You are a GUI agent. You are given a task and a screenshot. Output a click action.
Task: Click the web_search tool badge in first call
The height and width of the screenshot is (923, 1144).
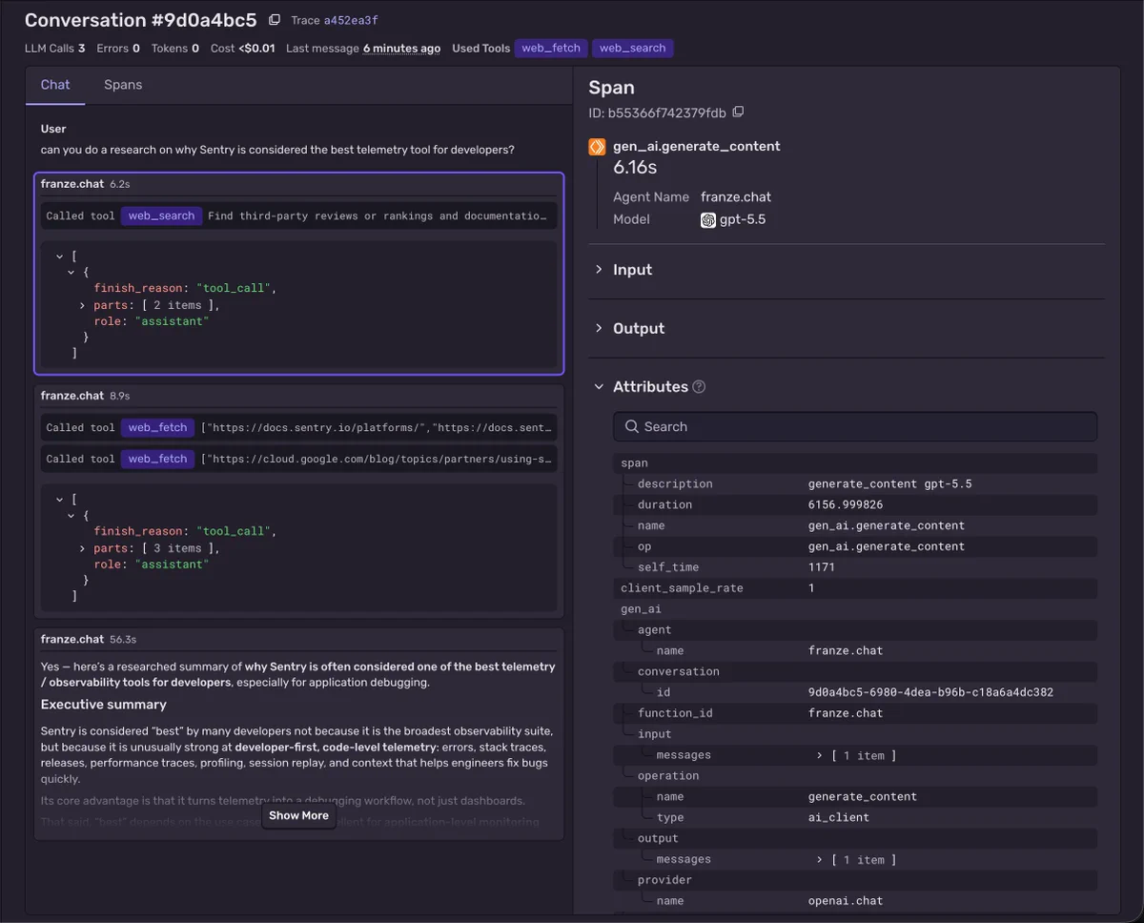(x=161, y=215)
